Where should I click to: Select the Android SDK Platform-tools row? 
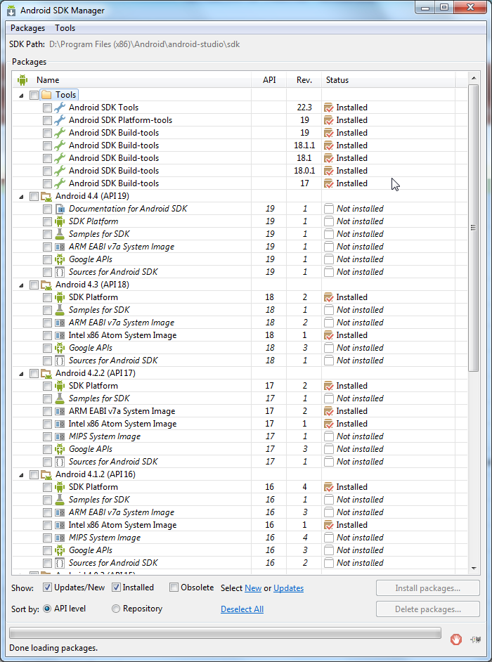[x=240, y=120]
